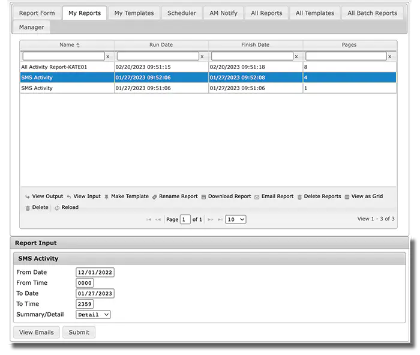Click Rename Report toolbar label
Image resolution: width=420 pixels, height=355 pixels.
click(x=178, y=196)
